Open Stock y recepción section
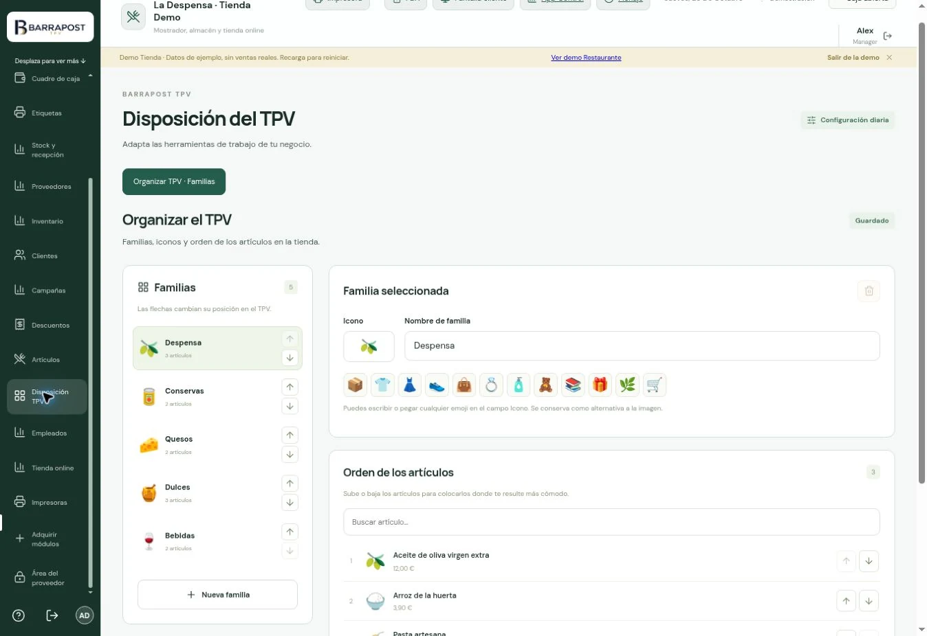This screenshot has width=927, height=636. tap(47, 150)
